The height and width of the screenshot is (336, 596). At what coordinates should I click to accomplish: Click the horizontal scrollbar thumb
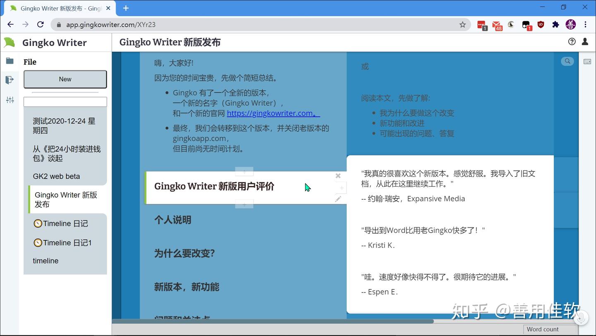point(273,321)
